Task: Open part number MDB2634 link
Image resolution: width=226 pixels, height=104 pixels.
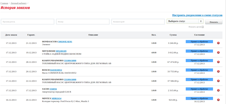Action: click(56, 99)
